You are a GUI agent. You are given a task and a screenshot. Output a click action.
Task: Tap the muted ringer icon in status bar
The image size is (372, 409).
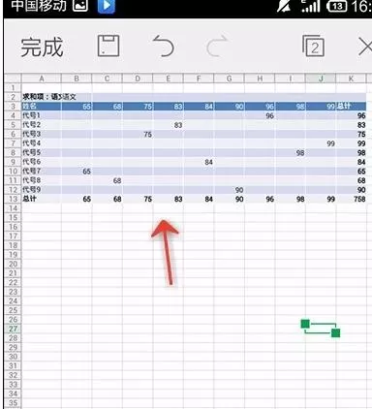click(284, 6)
